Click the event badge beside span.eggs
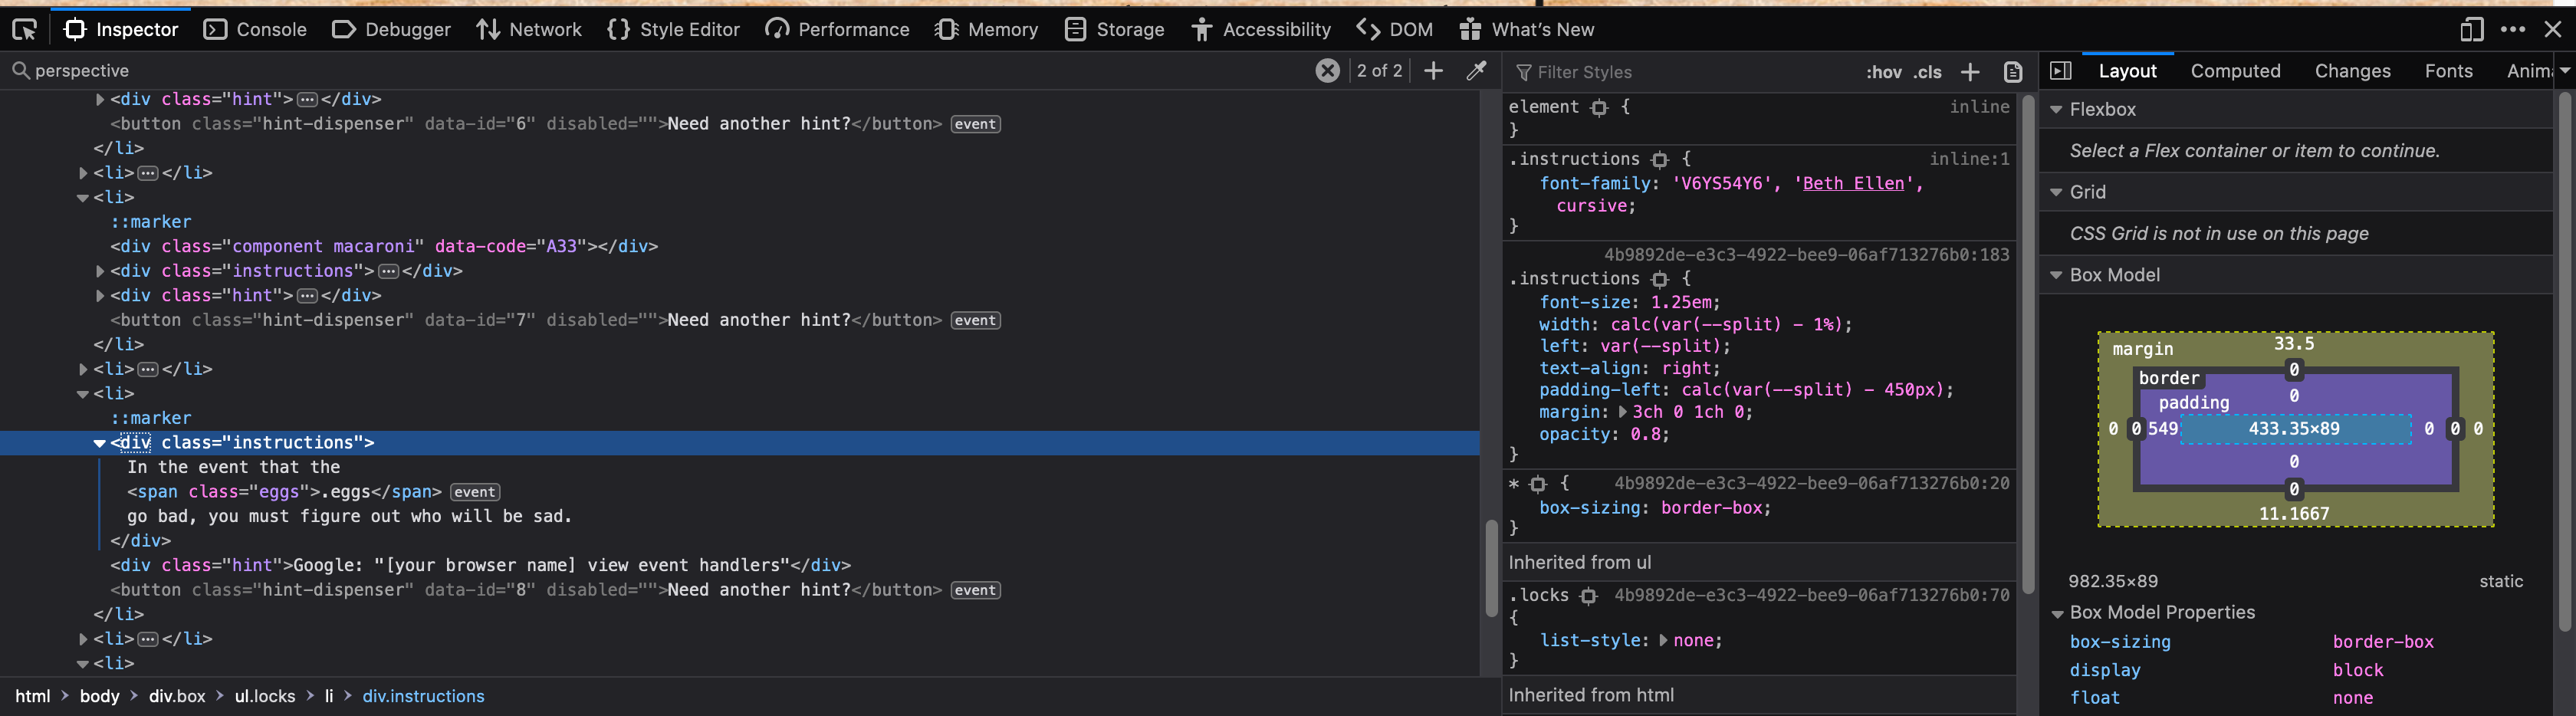Image resolution: width=2576 pixels, height=716 pixels. click(x=475, y=492)
